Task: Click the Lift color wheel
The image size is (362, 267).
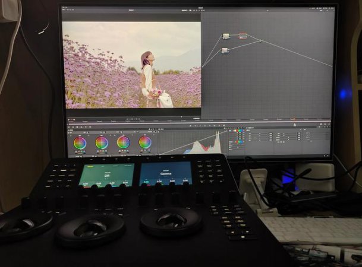Action: click(80, 142)
